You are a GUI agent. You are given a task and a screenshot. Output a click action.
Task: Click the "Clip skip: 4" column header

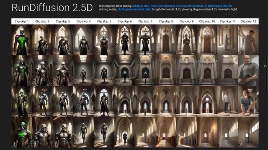coord(83,21)
